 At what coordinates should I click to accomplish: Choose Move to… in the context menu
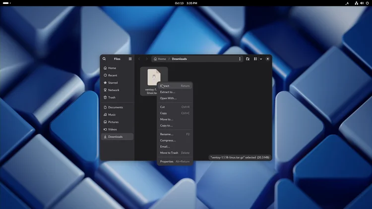175,119
